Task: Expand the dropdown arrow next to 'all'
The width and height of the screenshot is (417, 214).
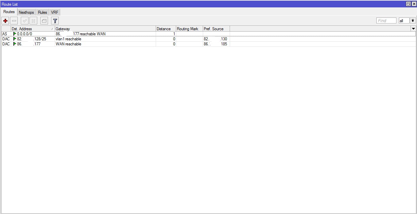Action: pos(413,20)
